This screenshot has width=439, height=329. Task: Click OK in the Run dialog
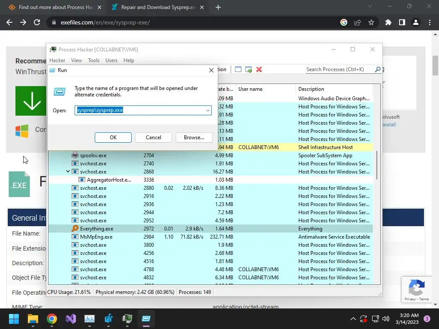[x=113, y=138]
